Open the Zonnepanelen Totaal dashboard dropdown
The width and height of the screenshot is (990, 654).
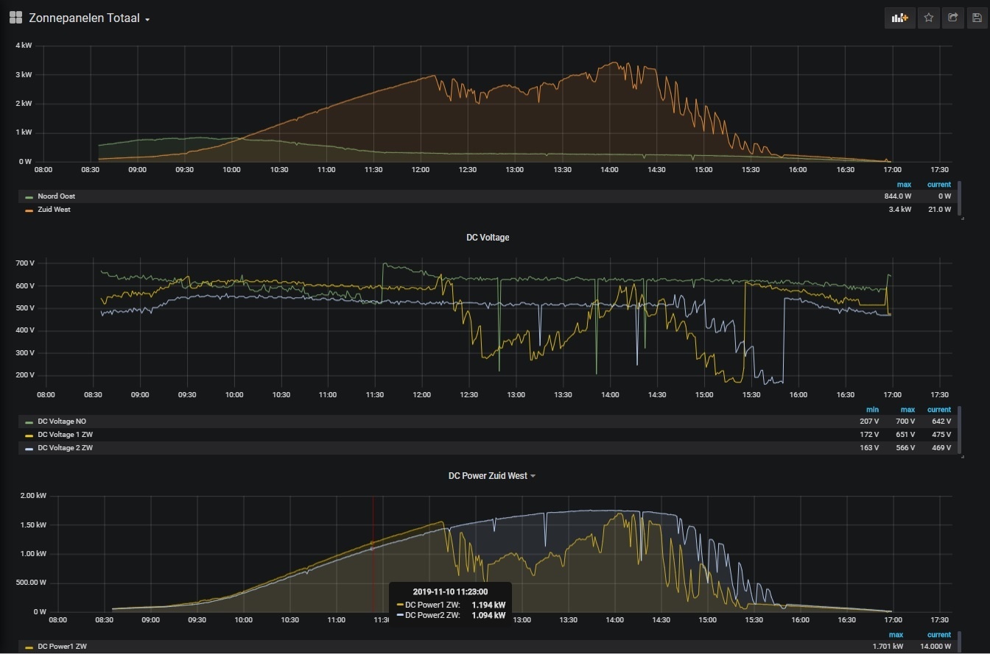point(89,18)
